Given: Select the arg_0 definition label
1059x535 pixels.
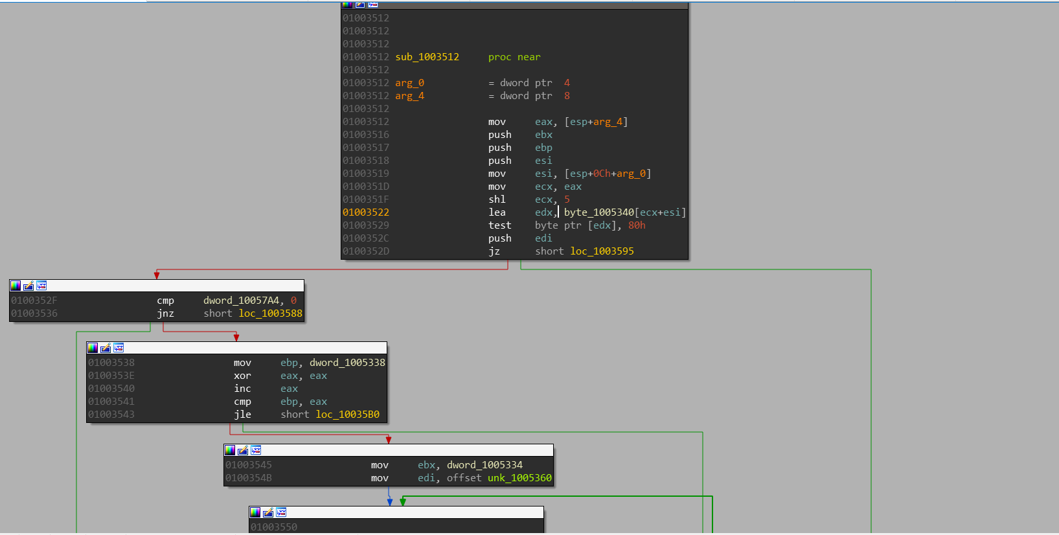Looking at the screenshot, I should (410, 83).
